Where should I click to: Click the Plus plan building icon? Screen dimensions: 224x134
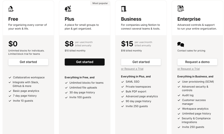pyautogui.click(x=68, y=9)
